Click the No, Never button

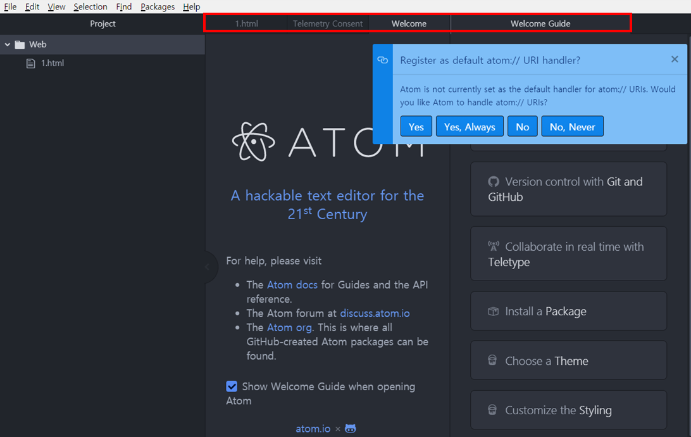coord(573,127)
